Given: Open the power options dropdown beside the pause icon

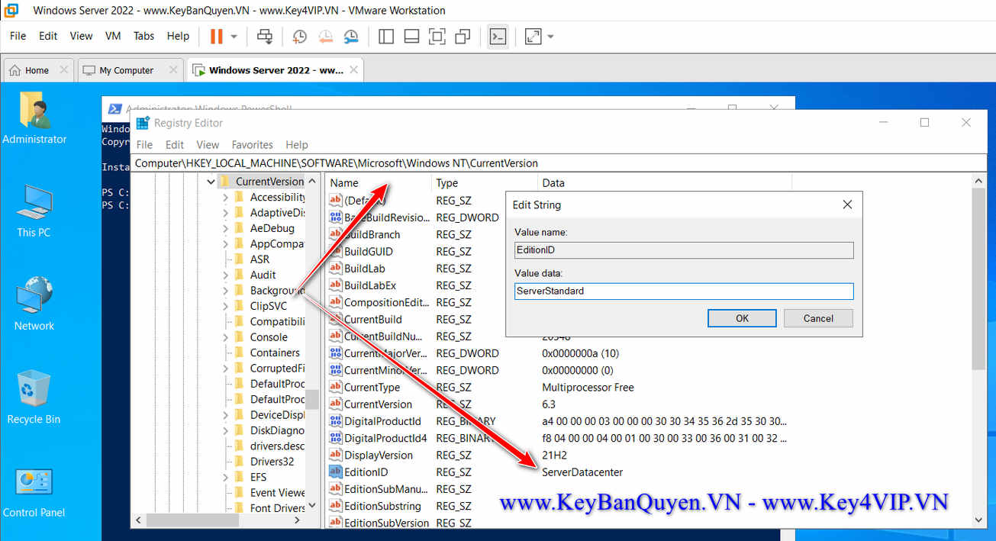Looking at the screenshot, I should click(234, 37).
